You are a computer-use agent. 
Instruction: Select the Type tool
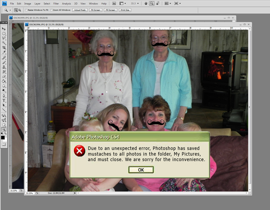pyautogui.click(x=4, y=100)
